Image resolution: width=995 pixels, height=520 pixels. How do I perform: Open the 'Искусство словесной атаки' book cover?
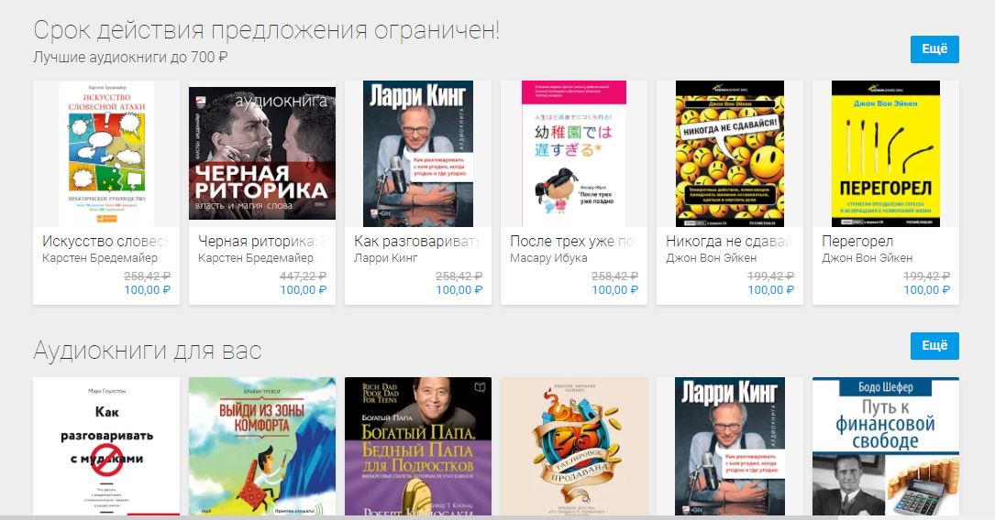pyautogui.click(x=106, y=153)
